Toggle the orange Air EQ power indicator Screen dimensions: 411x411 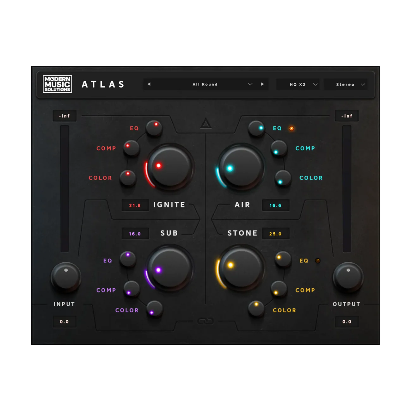coord(291,128)
